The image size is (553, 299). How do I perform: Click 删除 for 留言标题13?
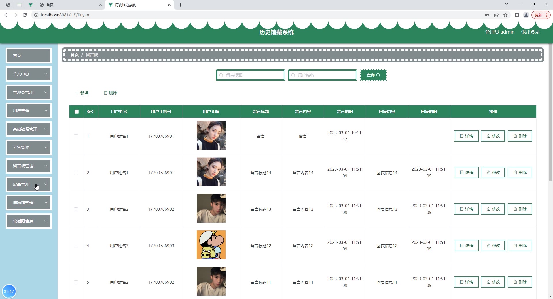click(520, 209)
